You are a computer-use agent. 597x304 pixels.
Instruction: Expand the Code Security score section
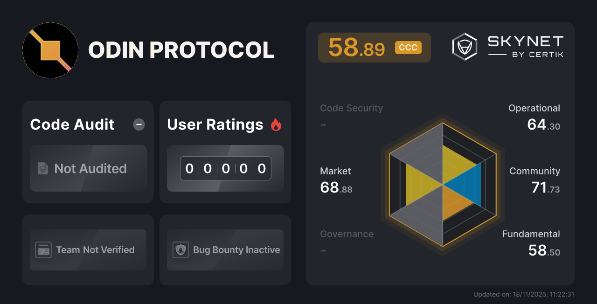pyautogui.click(x=351, y=108)
